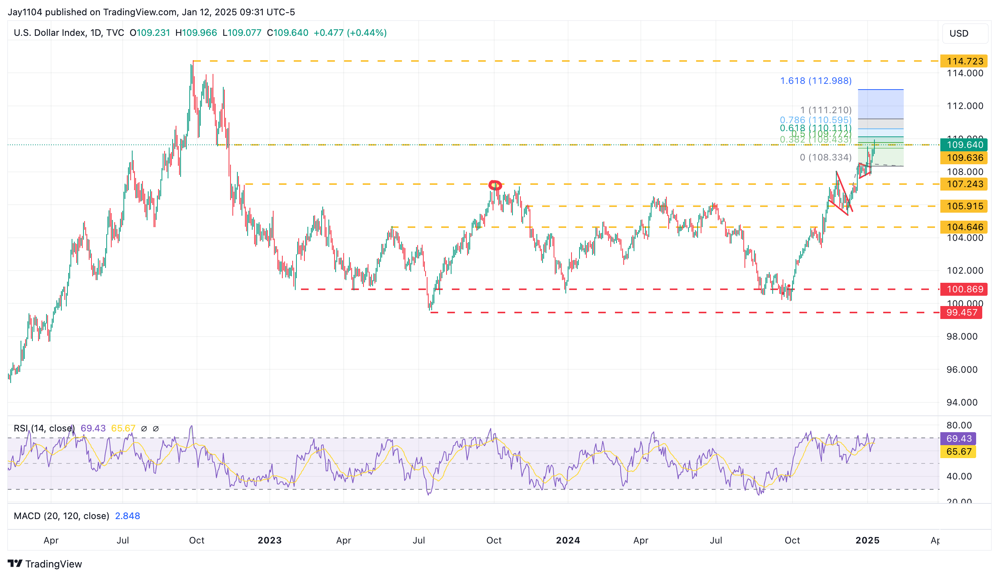Click the TradingView logo at the bottom

pyautogui.click(x=45, y=564)
